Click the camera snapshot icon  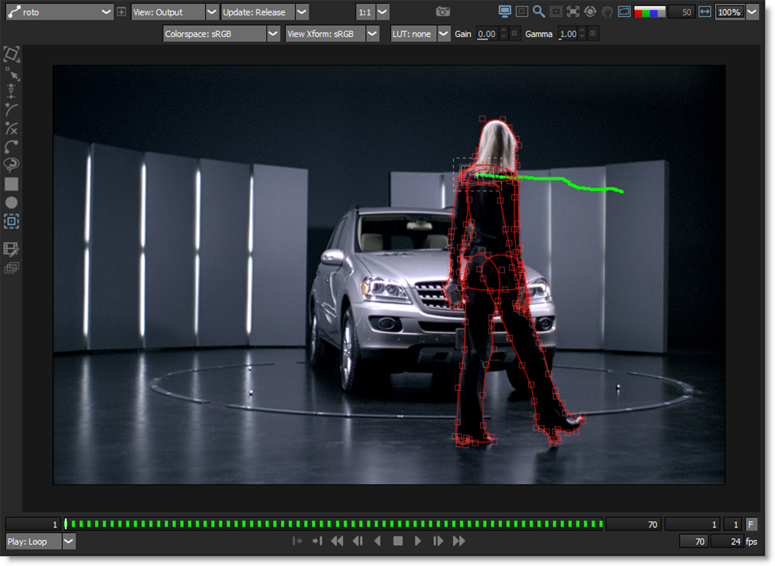[443, 12]
